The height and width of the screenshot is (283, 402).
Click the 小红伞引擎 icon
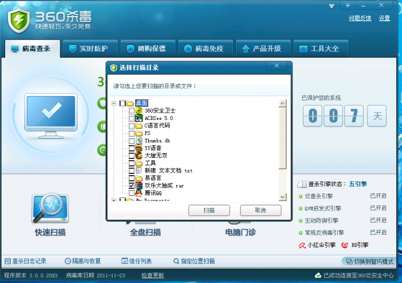(302, 245)
